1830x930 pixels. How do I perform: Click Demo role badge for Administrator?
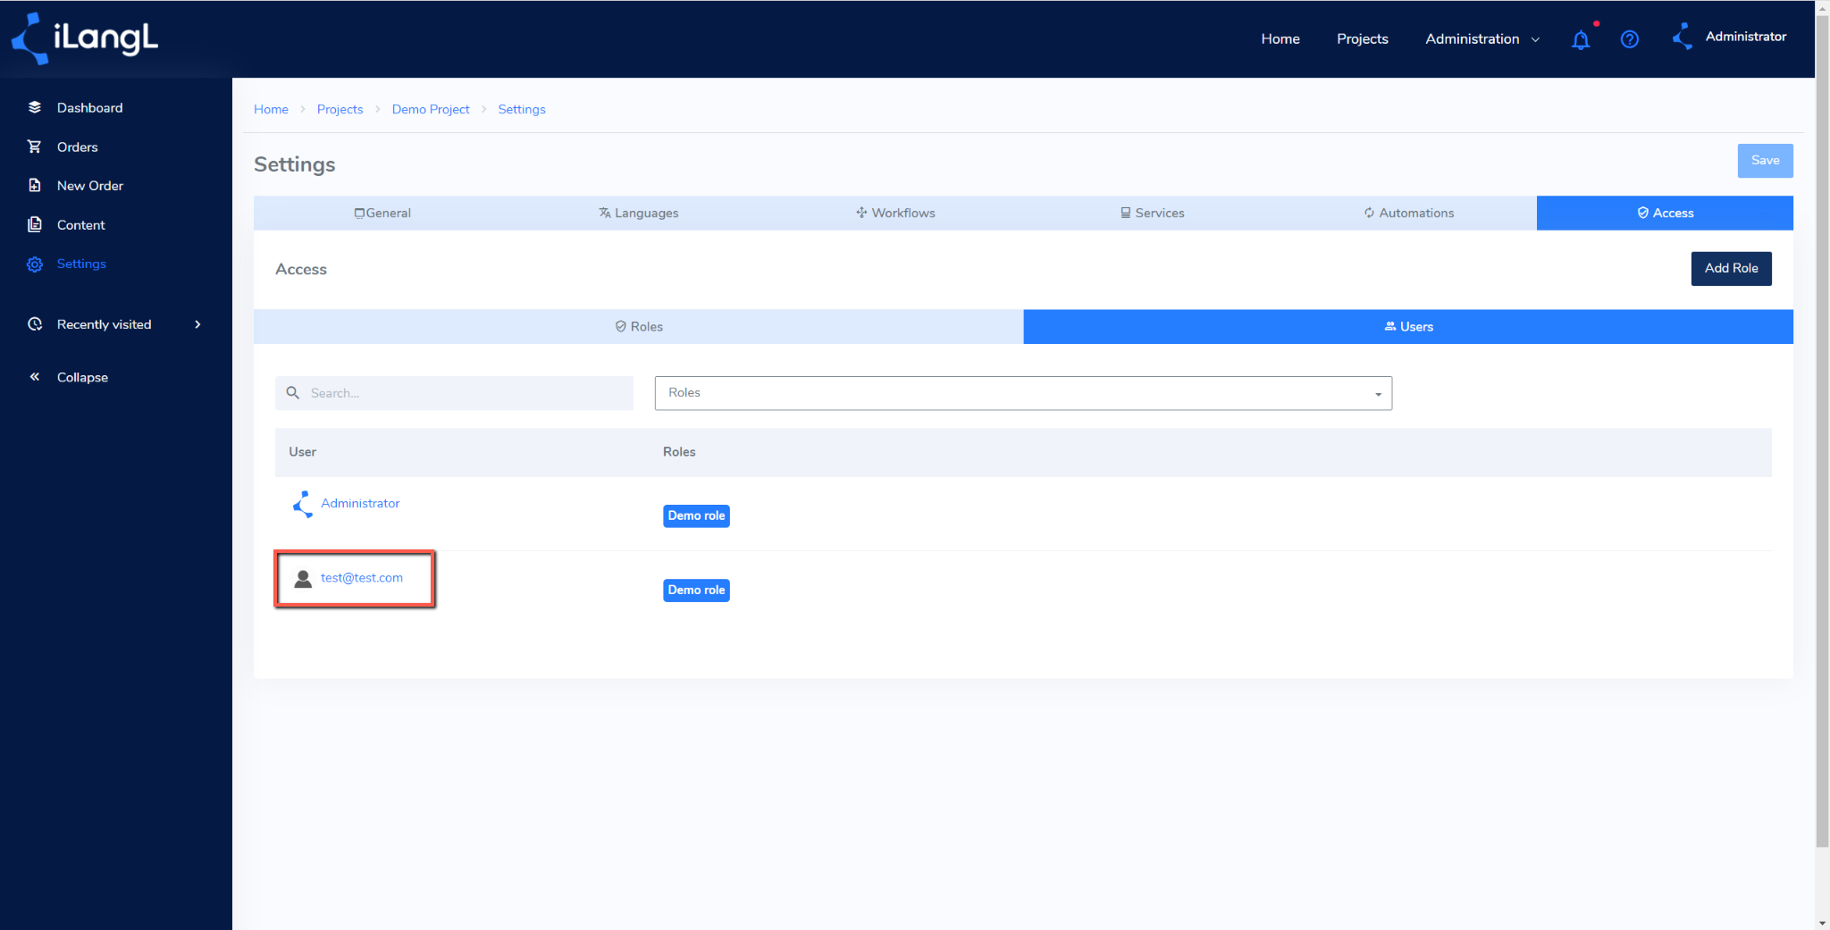pyautogui.click(x=696, y=515)
